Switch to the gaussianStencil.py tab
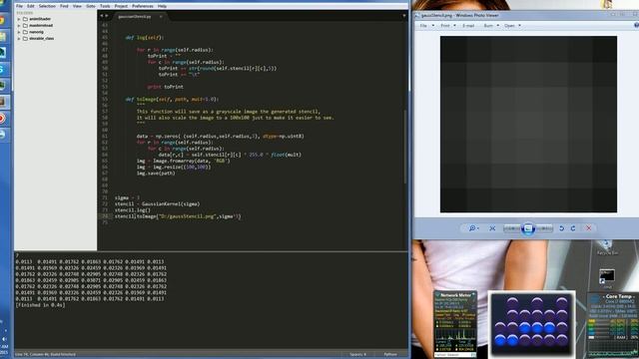The height and width of the screenshot is (359, 639). click(x=135, y=17)
